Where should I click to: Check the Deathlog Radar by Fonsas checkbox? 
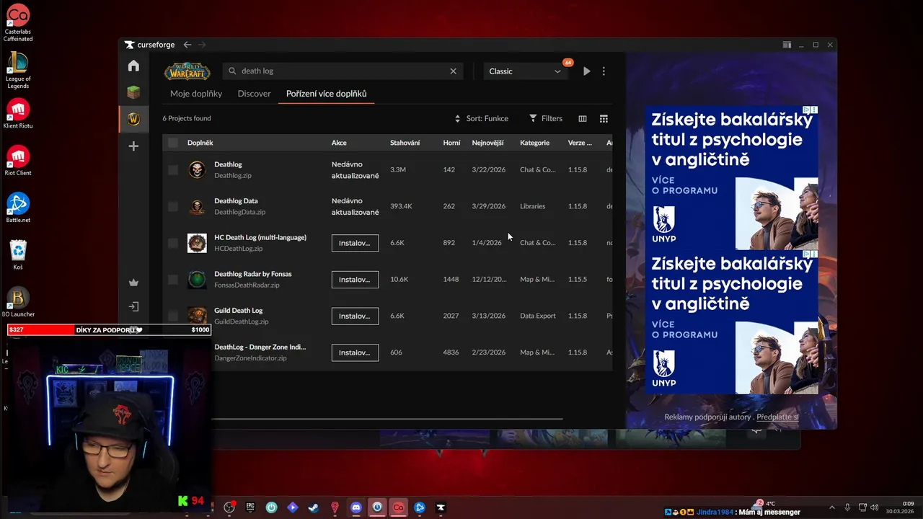click(x=173, y=280)
